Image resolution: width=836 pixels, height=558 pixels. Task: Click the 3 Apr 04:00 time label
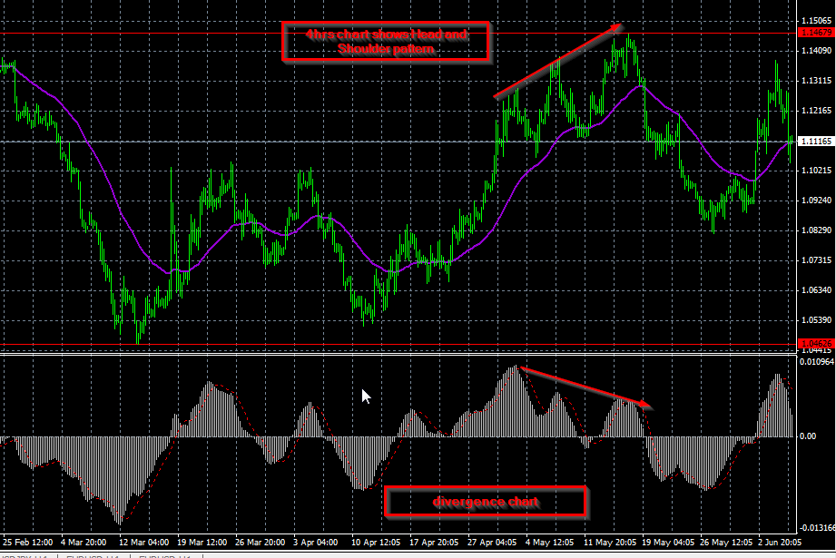pyautogui.click(x=315, y=543)
